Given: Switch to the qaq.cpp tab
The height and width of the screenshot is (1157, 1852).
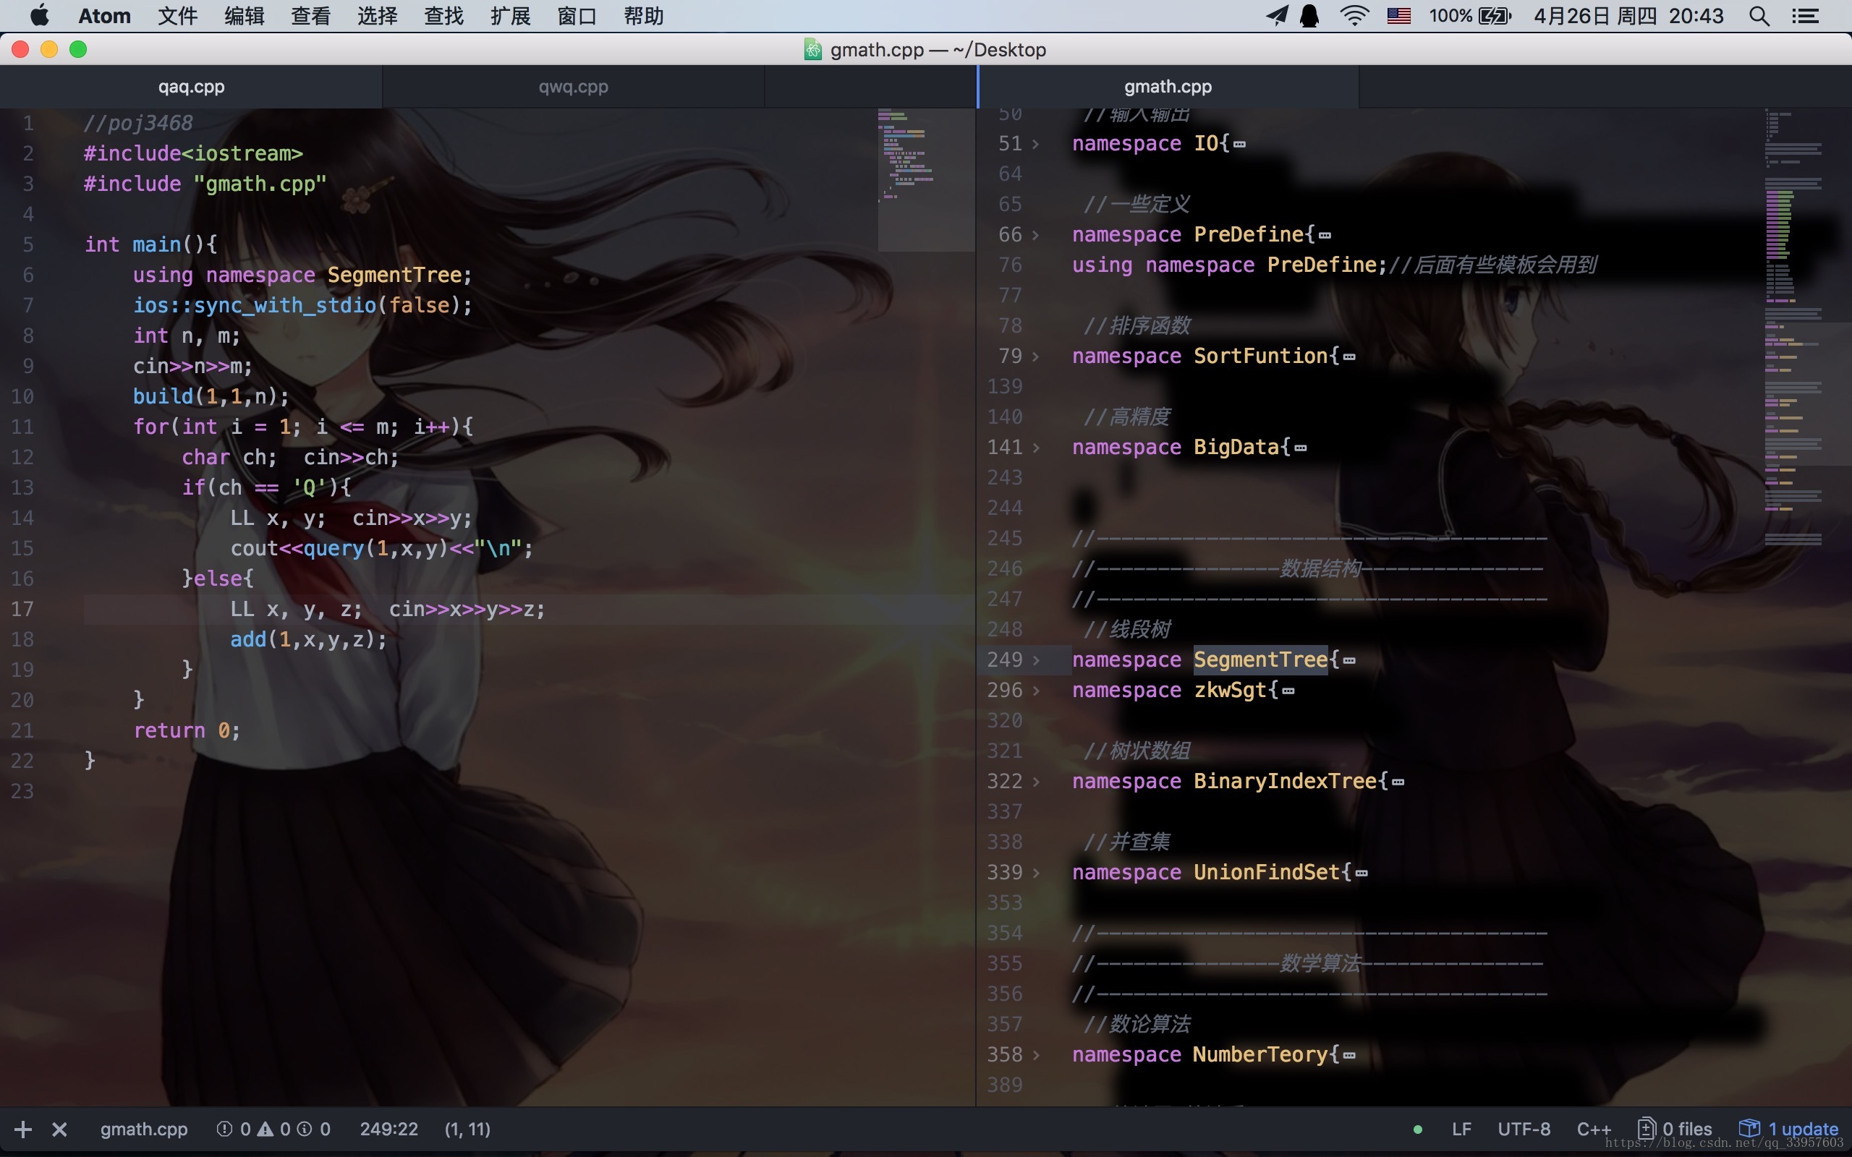Looking at the screenshot, I should (191, 87).
